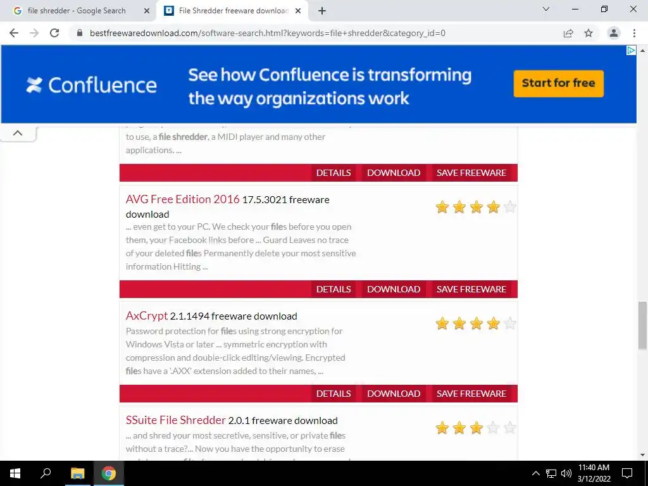This screenshot has height=486, width=648.
Task: Click second star of SSuite File Shredder
Action: point(459,427)
